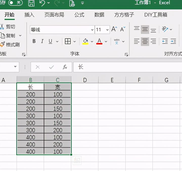Click the Decrease Font Size icon
The width and height of the screenshot is (182, 171).
[123, 29]
